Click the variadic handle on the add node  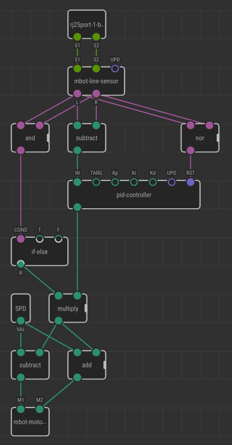click(105, 365)
